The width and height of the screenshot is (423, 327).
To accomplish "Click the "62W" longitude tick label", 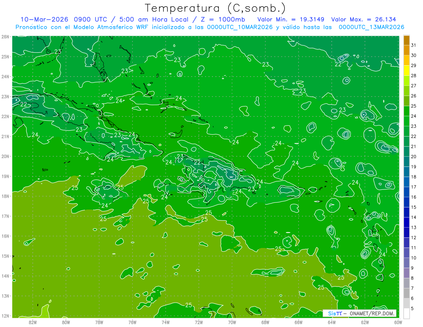I will point(365,322).
